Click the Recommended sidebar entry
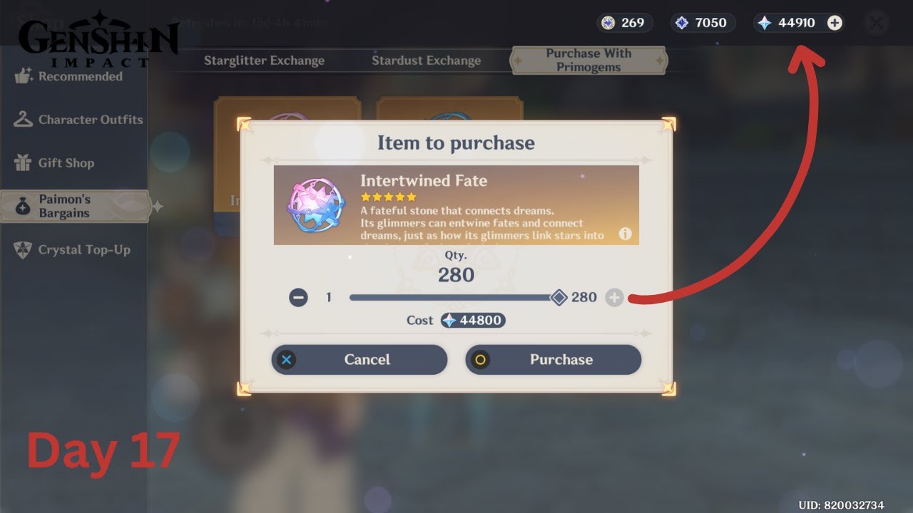This screenshot has width=913, height=513. [x=68, y=76]
